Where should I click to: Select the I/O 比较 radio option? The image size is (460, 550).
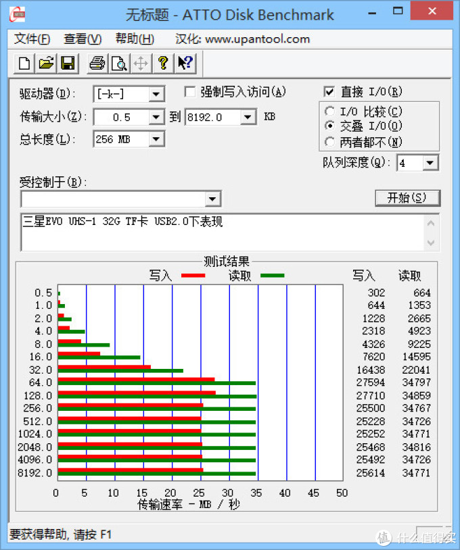point(329,111)
